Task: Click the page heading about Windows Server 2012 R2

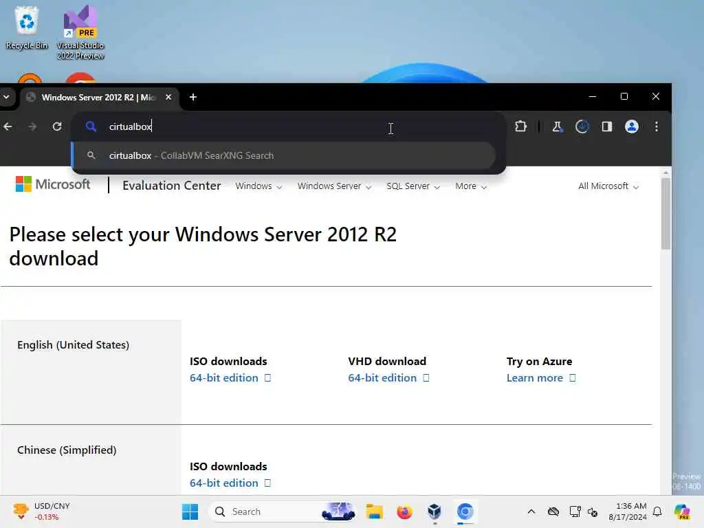Action: click(x=203, y=246)
